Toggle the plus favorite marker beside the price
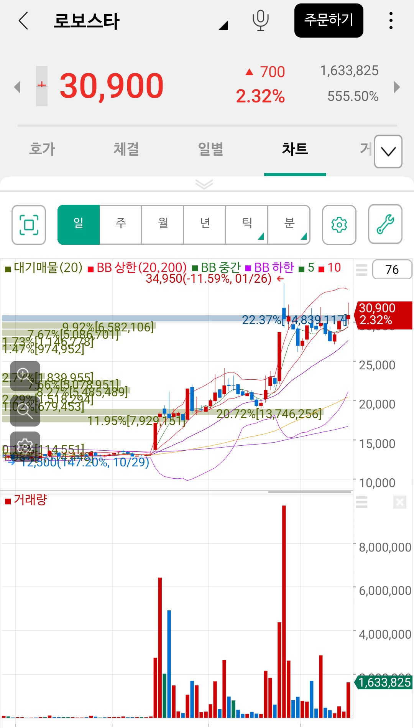The height and width of the screenshot is (728, 414). click(x=42, y=86)
